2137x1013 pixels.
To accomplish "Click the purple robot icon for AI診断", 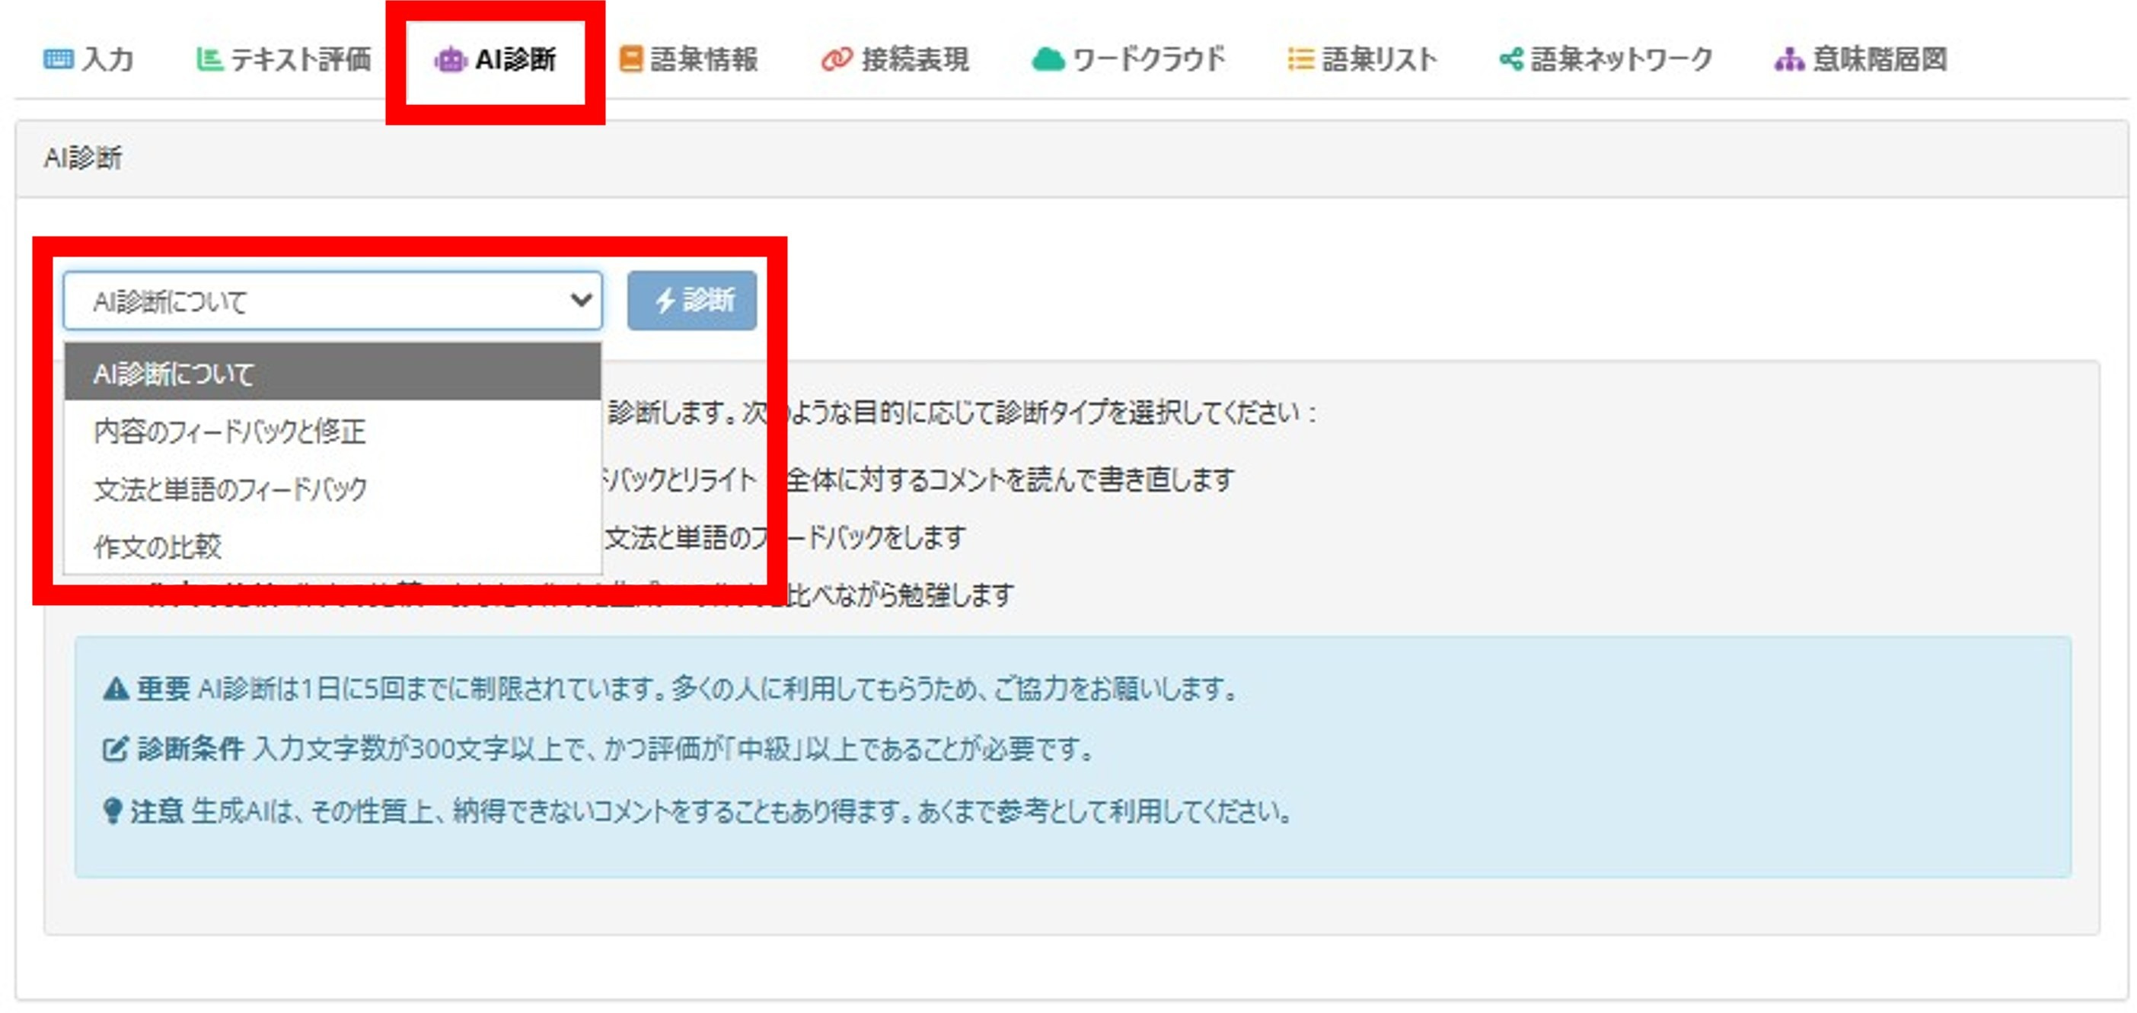I will tap(451, 59).
